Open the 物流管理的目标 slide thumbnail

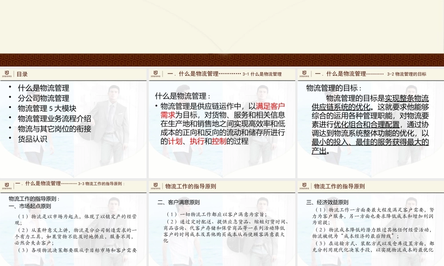point(371,123)
